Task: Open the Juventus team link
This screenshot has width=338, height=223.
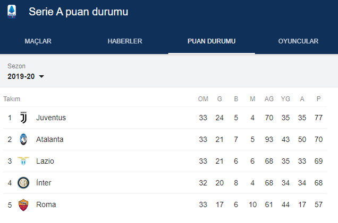Action: pos(51,118)
